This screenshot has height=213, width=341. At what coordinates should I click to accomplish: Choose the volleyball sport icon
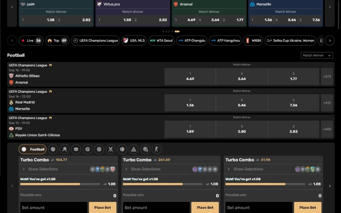tap(88, 150)
